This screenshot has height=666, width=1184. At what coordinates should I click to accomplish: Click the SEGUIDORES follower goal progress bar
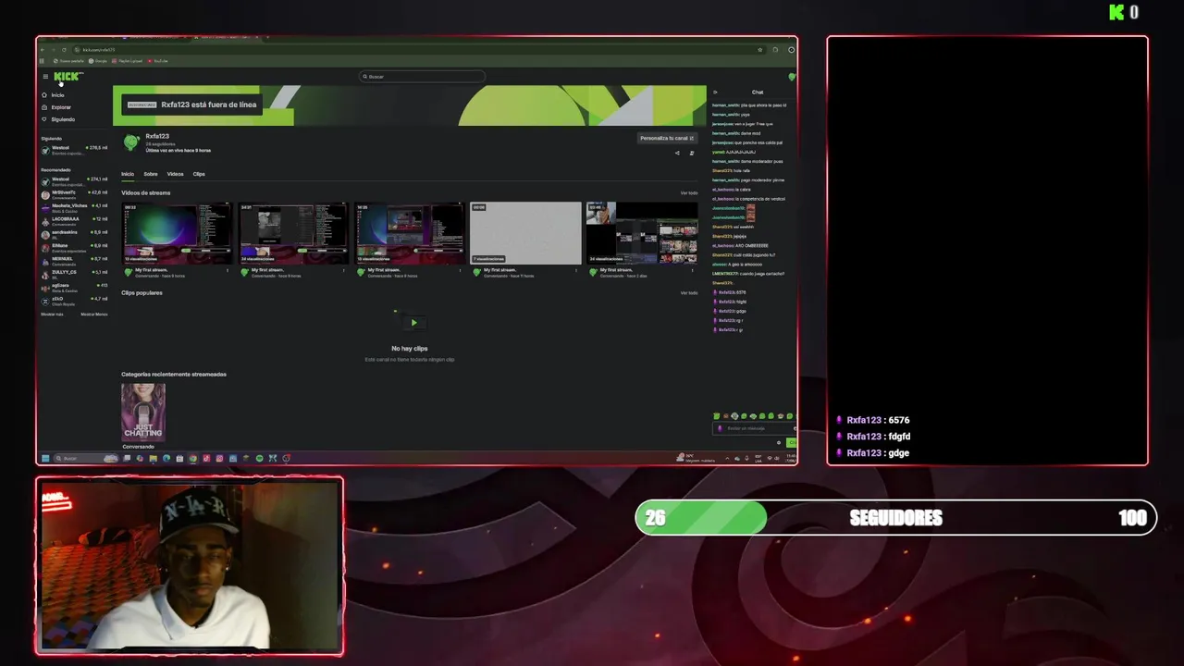click(x=895, y=518)
